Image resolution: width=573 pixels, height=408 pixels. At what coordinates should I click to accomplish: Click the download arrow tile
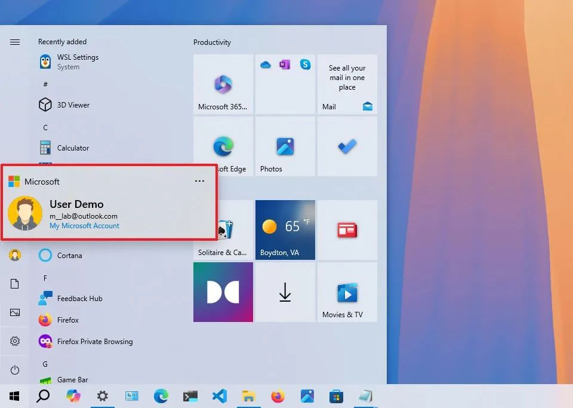click(x=285, y=292)
